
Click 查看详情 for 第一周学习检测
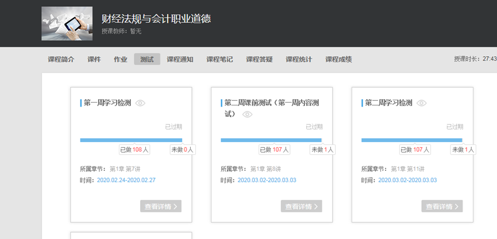(160, 206)
